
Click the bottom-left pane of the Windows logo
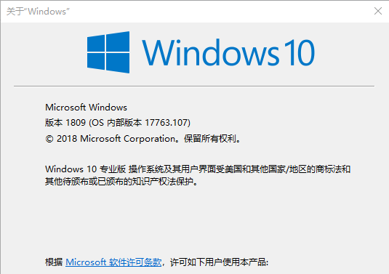96,61
